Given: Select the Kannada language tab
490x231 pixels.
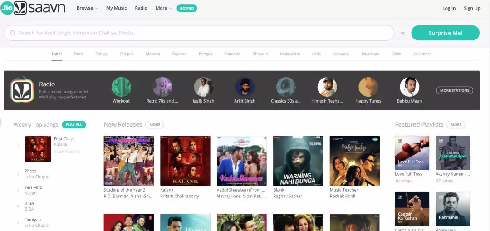Looking at the screenshot, I should tap(232, 54).
